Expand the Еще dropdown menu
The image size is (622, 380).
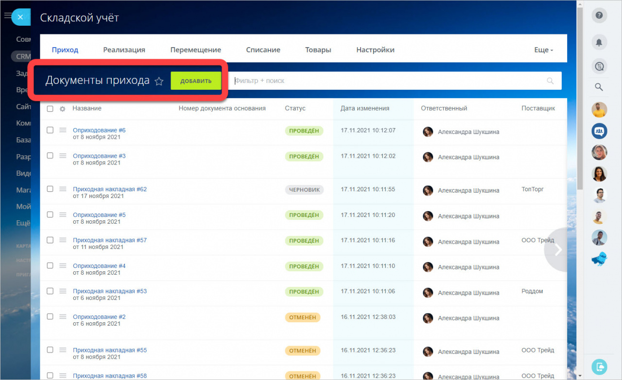(543, 50)
